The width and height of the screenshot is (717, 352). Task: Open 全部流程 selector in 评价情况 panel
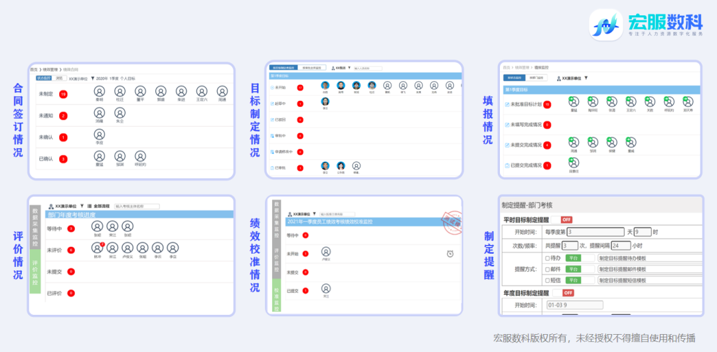(102, 207)
